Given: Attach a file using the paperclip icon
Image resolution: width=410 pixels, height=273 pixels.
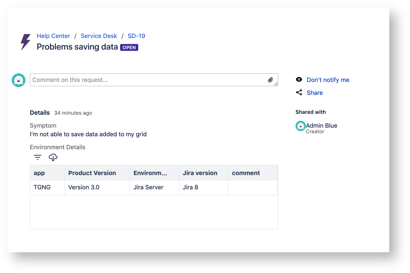Looking at the screenshot, I should 270,80.
